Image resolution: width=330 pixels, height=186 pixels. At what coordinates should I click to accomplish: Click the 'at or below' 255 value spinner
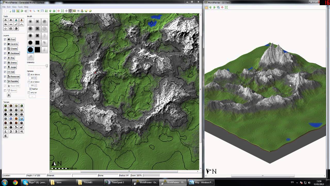(33, 85)
